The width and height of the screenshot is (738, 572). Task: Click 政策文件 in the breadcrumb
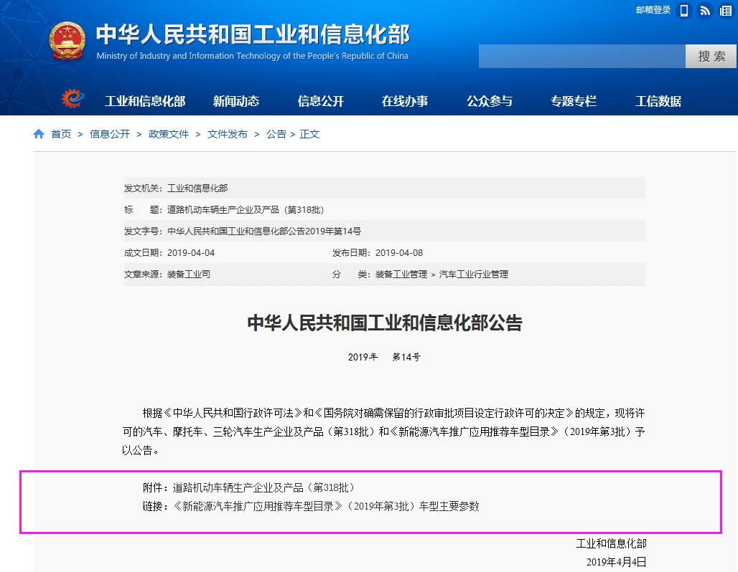(x=169, y=134)
